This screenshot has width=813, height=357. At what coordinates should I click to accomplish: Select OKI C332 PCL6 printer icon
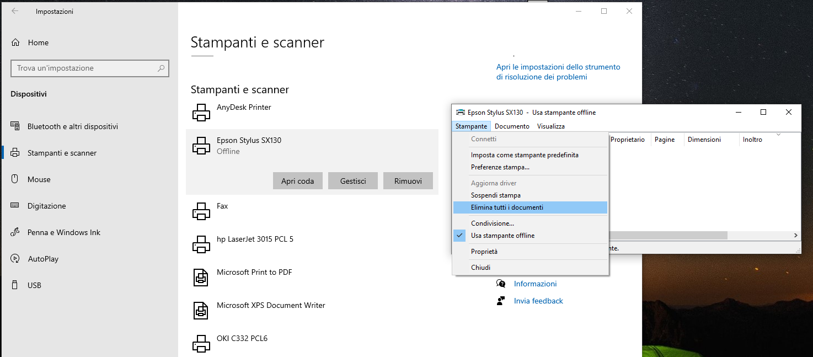point(201,344)
